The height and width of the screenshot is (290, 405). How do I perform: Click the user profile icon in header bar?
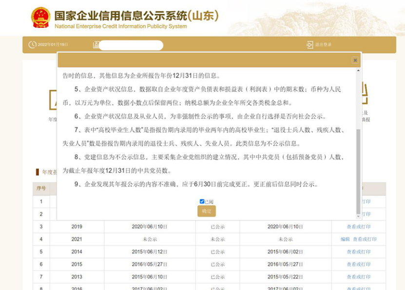pos(96,45)
